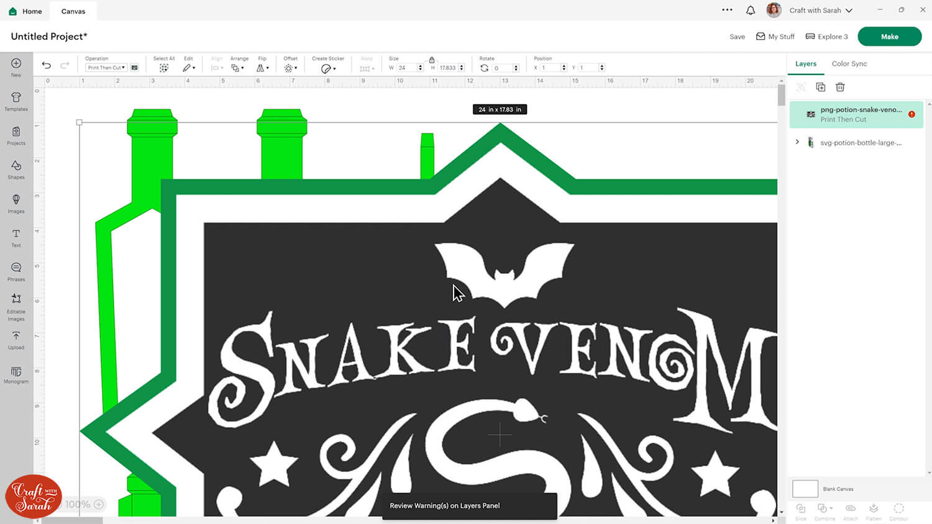
Task: Click the Upload icon in the sidebar
Action: [x=16, y=339]
